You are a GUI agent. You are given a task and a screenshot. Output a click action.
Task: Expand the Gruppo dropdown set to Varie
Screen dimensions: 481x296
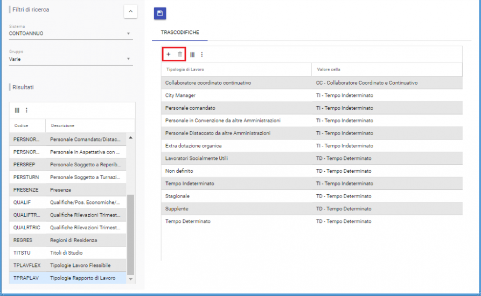coord(70,59)
